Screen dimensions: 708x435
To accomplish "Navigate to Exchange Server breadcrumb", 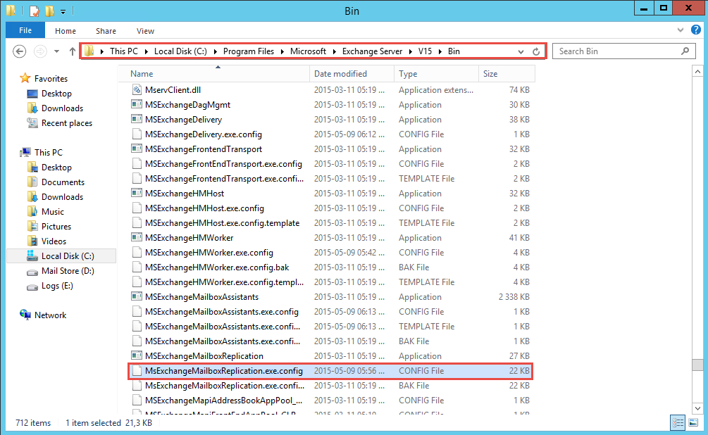I will tap(372, 51).
